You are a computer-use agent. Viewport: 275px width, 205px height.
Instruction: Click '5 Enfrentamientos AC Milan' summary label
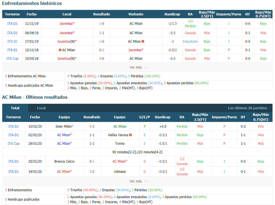25,76
